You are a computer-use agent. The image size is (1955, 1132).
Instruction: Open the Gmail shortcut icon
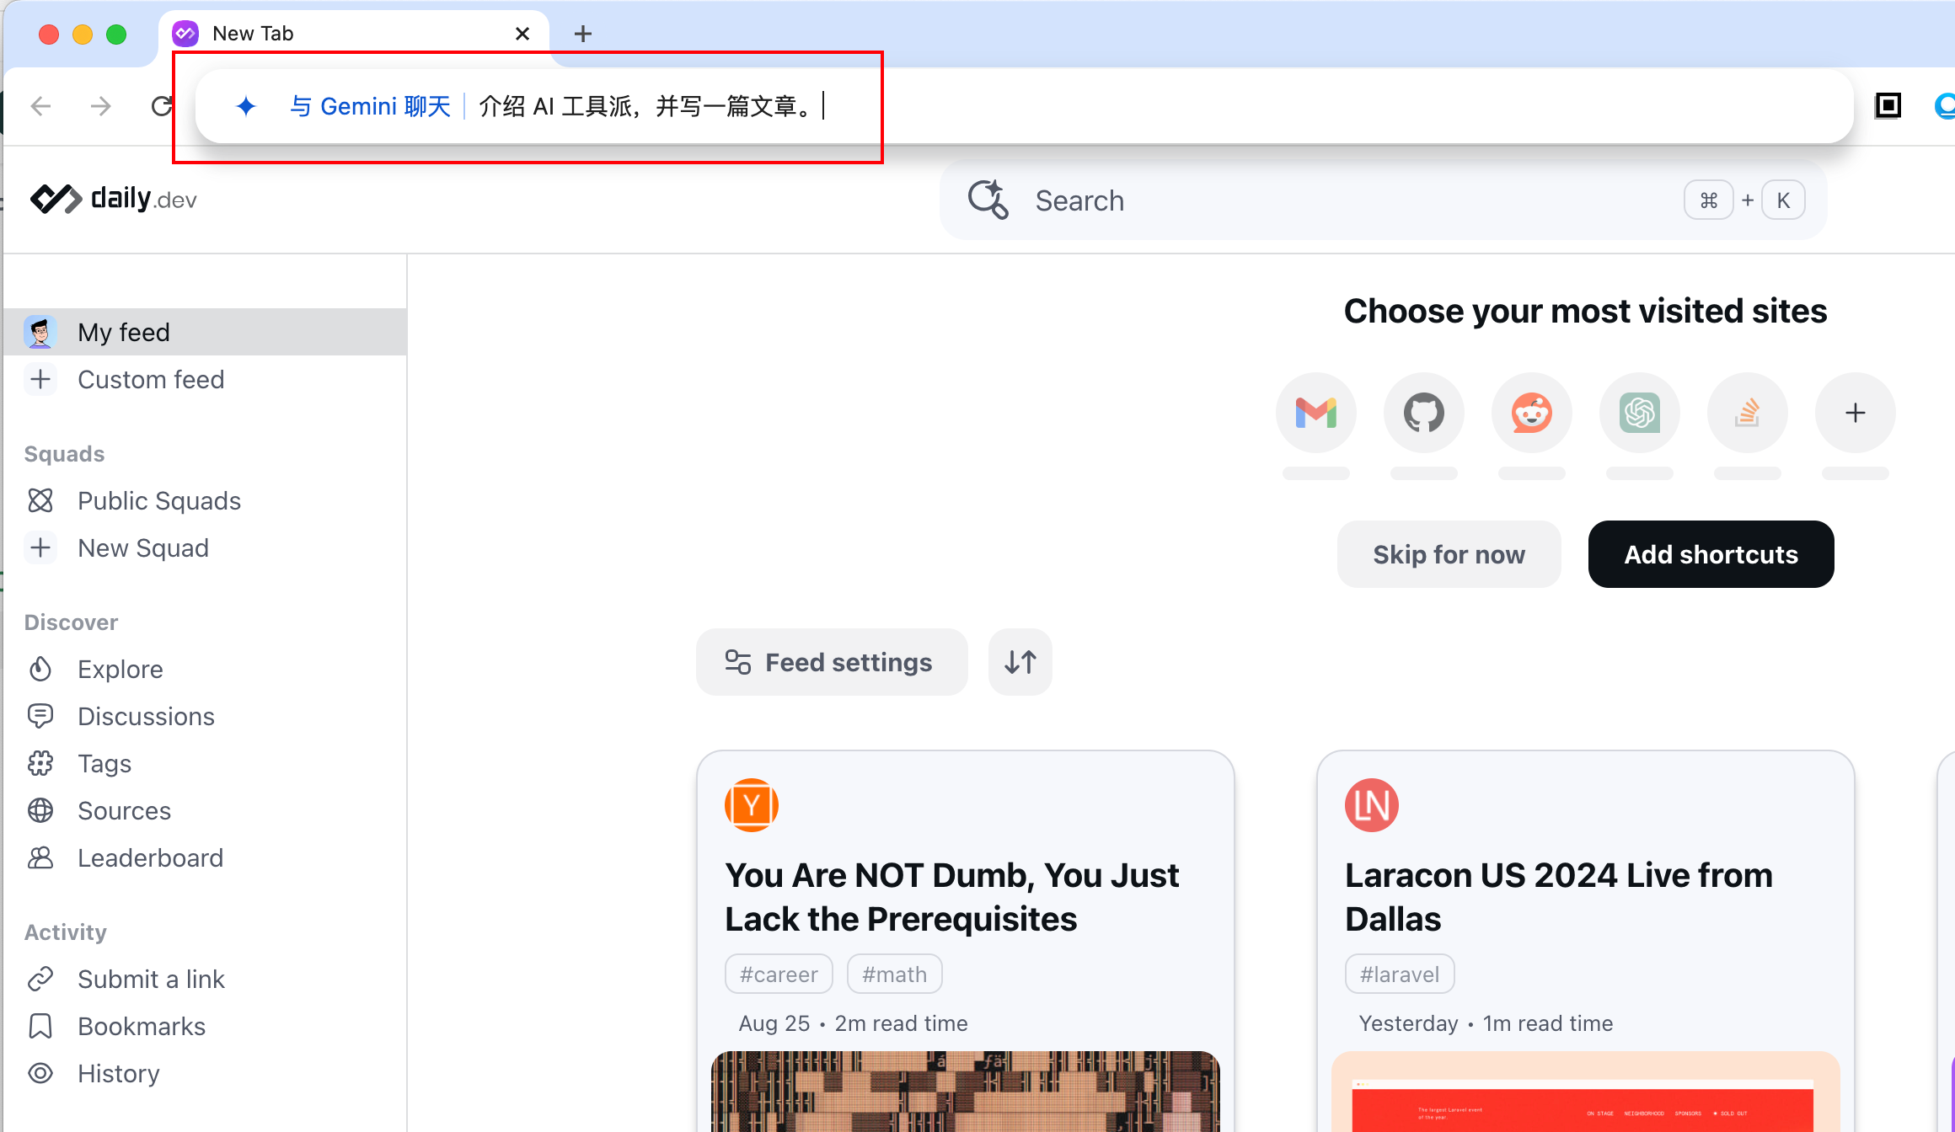[1316, 413]
